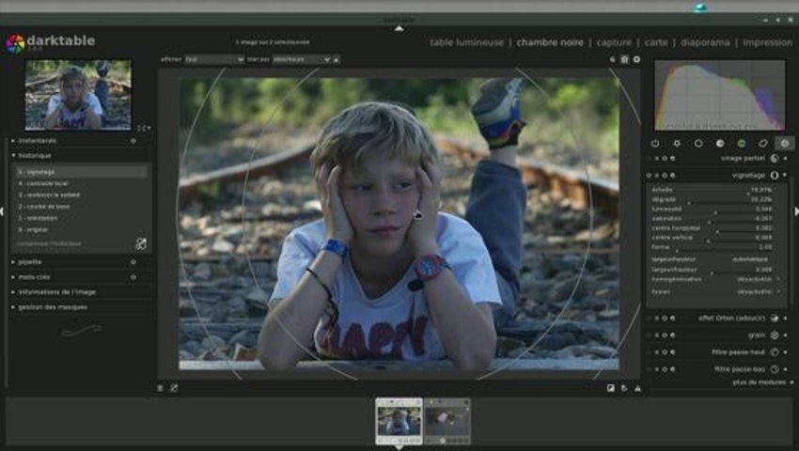The width and height of the screenshot is (799, 451).
Task: Open the basic module group circle icon
Action: coord(698,144)
